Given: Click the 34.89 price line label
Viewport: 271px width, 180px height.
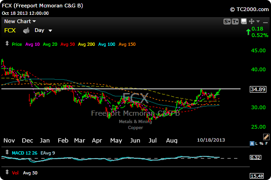Looking at the screenshot, I should point(258,89).
